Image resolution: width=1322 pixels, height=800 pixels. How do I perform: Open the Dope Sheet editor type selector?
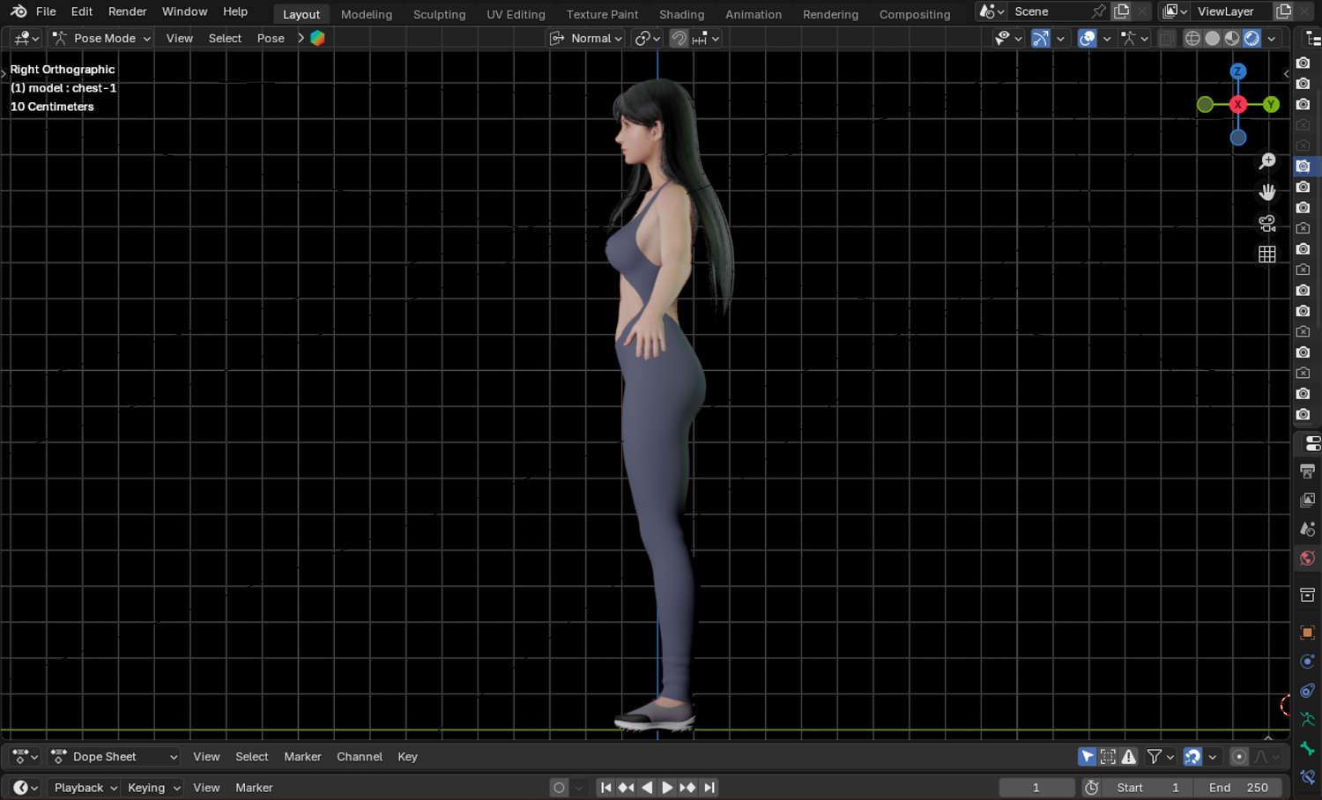coord(25,757)
